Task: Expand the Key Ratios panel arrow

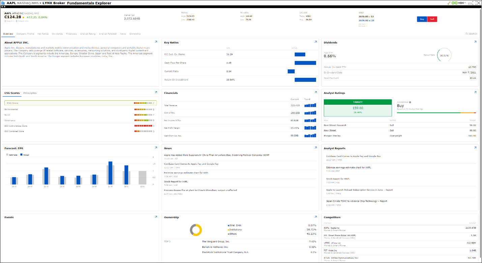Action: 316,42
